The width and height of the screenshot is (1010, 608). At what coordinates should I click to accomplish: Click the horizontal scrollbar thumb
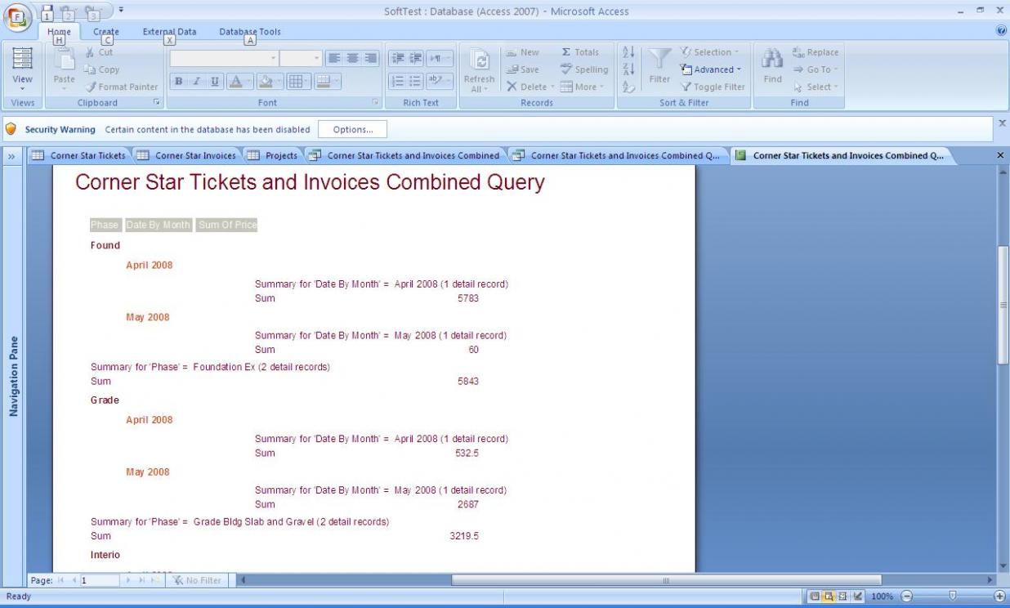click(666, 580)
